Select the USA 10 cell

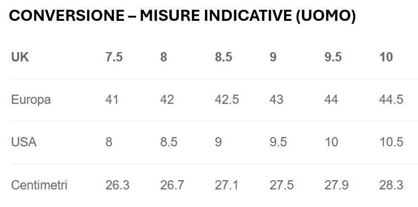pos(331,142)
